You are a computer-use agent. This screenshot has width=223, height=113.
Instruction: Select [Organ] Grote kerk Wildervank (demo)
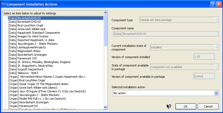(x=33, y=88)
